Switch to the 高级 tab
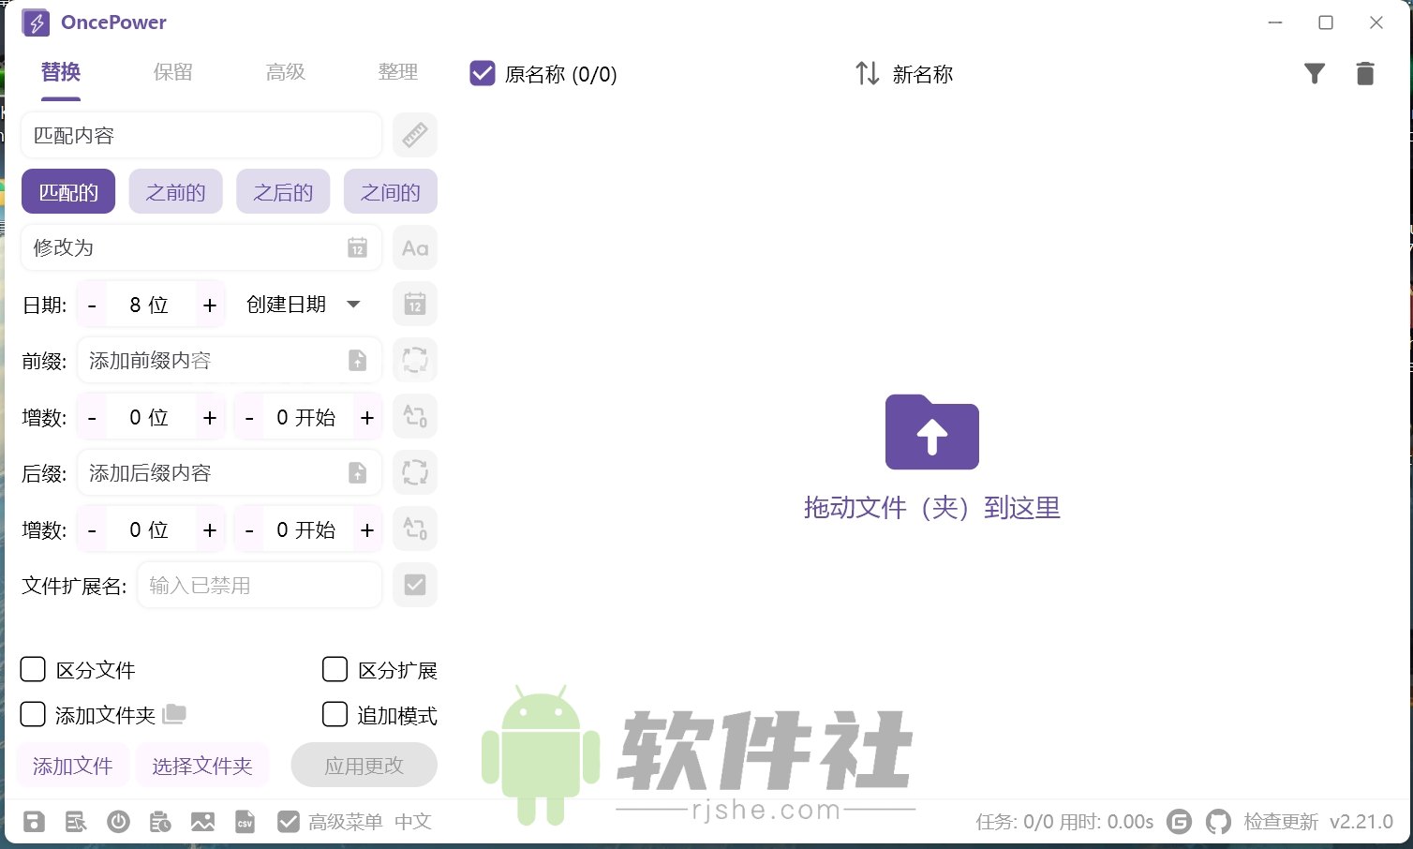The height and width of the screenshot is (849, 1413). pos(286,72)
